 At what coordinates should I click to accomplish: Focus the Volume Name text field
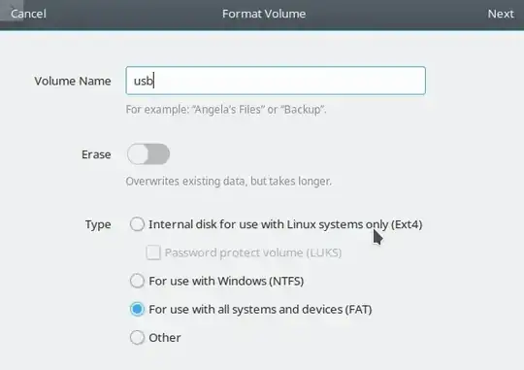pyautogui.click(x=276, y=81)
